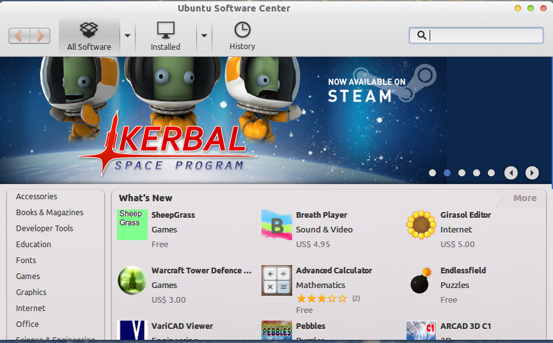Open the Pebbles title
This screenshot has height=343, width=553.
click(x=311, y=326)
